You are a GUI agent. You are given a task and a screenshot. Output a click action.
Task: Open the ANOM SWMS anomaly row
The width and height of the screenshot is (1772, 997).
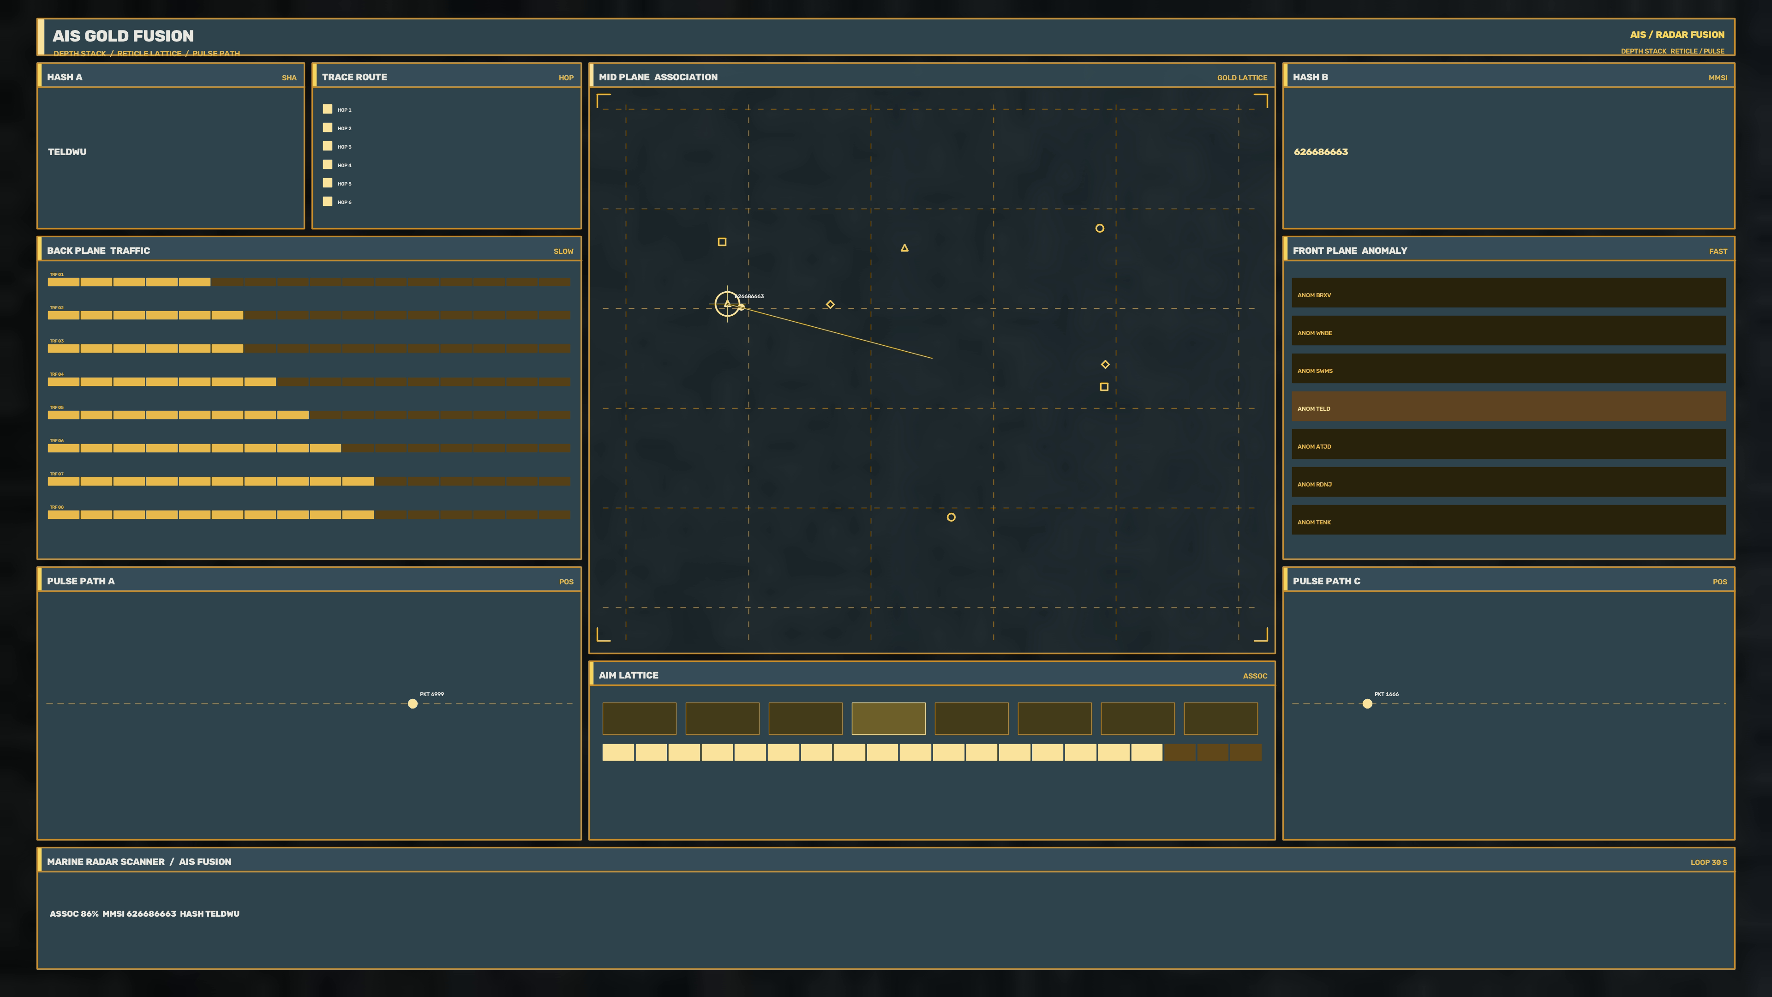pos(1509,369)
